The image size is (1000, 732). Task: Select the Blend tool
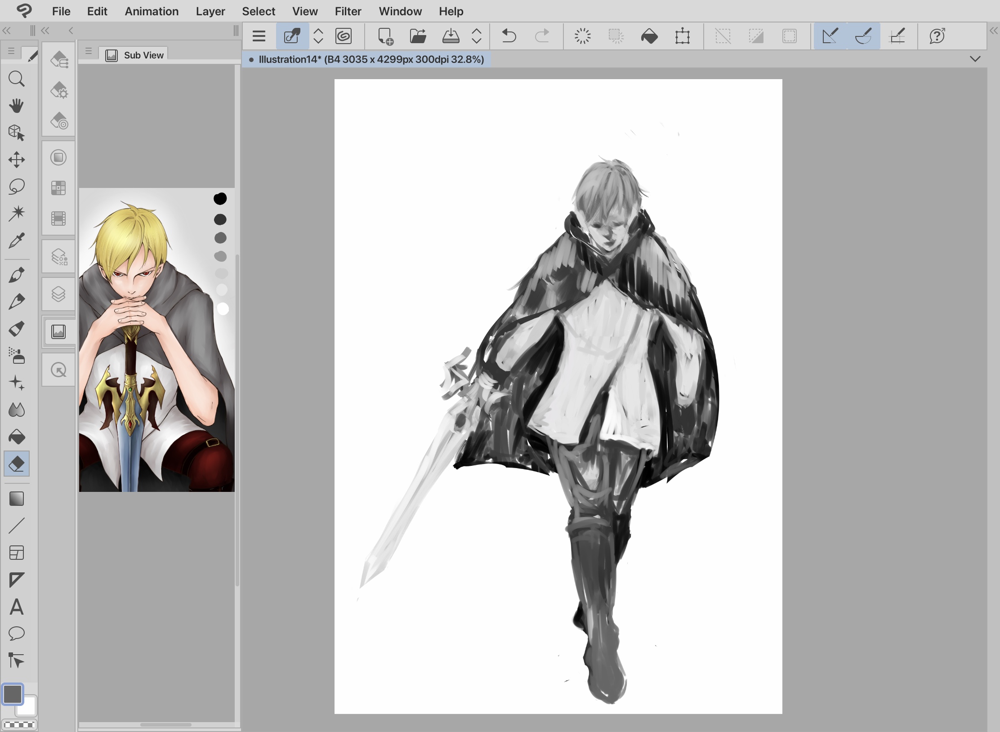tap(17, 410)
